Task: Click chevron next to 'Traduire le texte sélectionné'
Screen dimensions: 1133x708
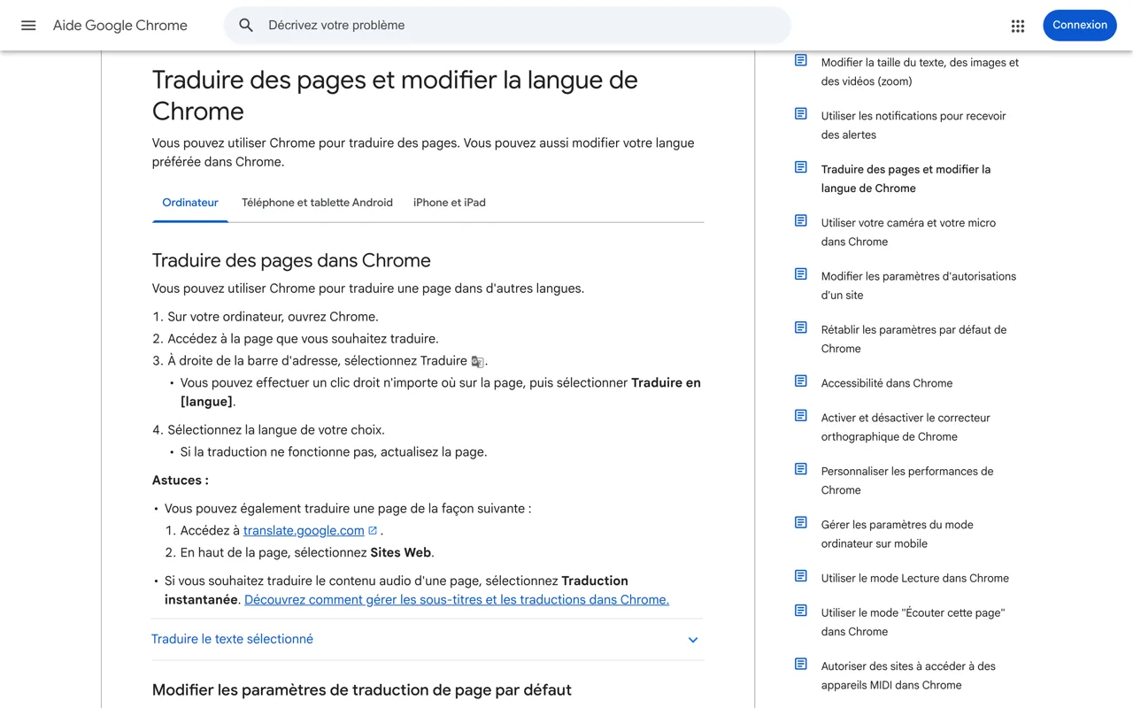Action: point(693,640)
